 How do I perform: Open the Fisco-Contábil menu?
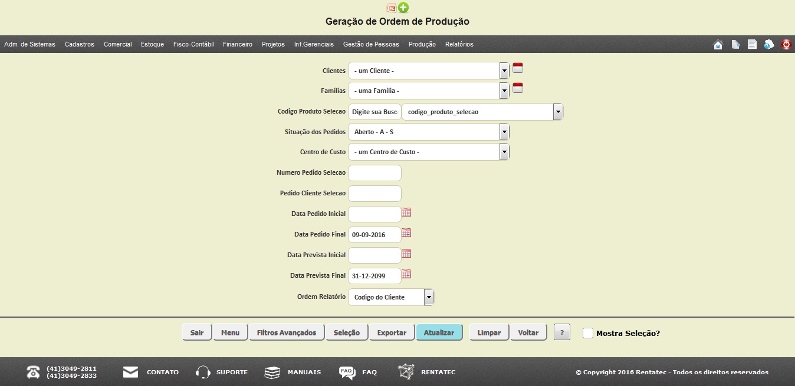click(x=193, y=44)
